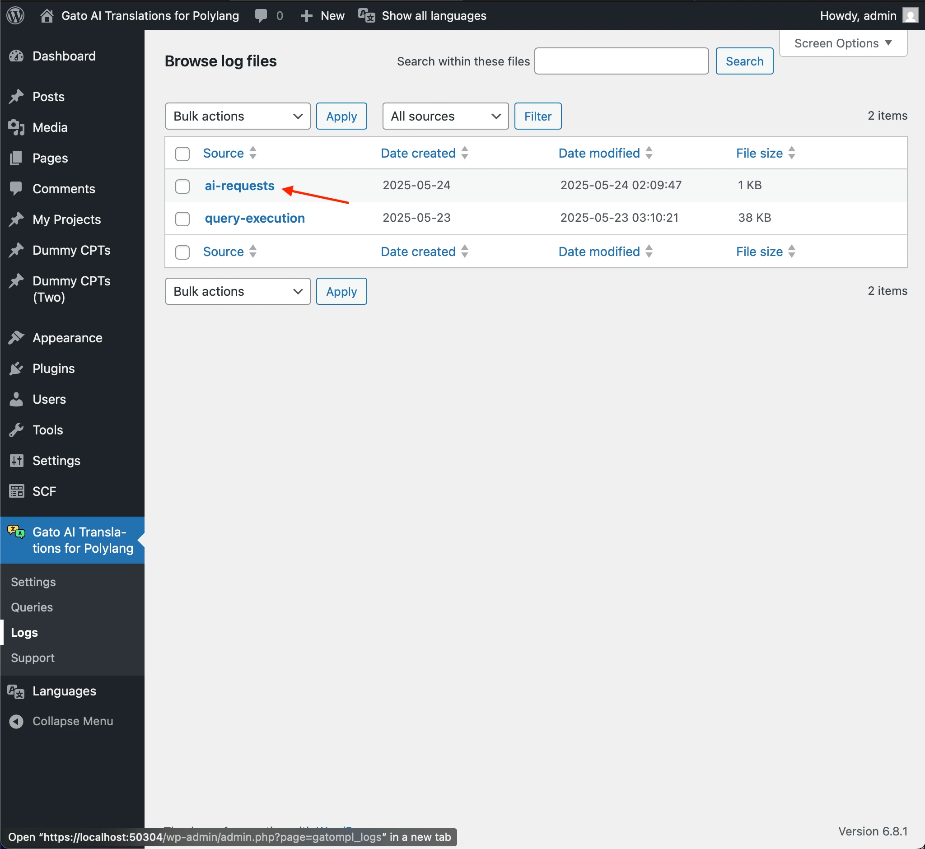925x849 pixels.
Task: Check the query-execution row checkbox
Action: click(x=182, y=219)
